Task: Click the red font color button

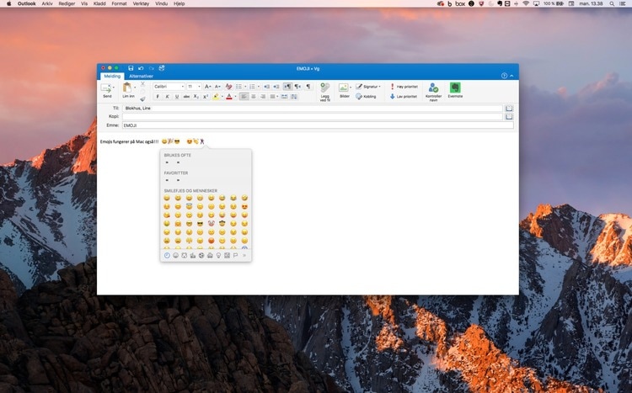Action: (229, 97)
